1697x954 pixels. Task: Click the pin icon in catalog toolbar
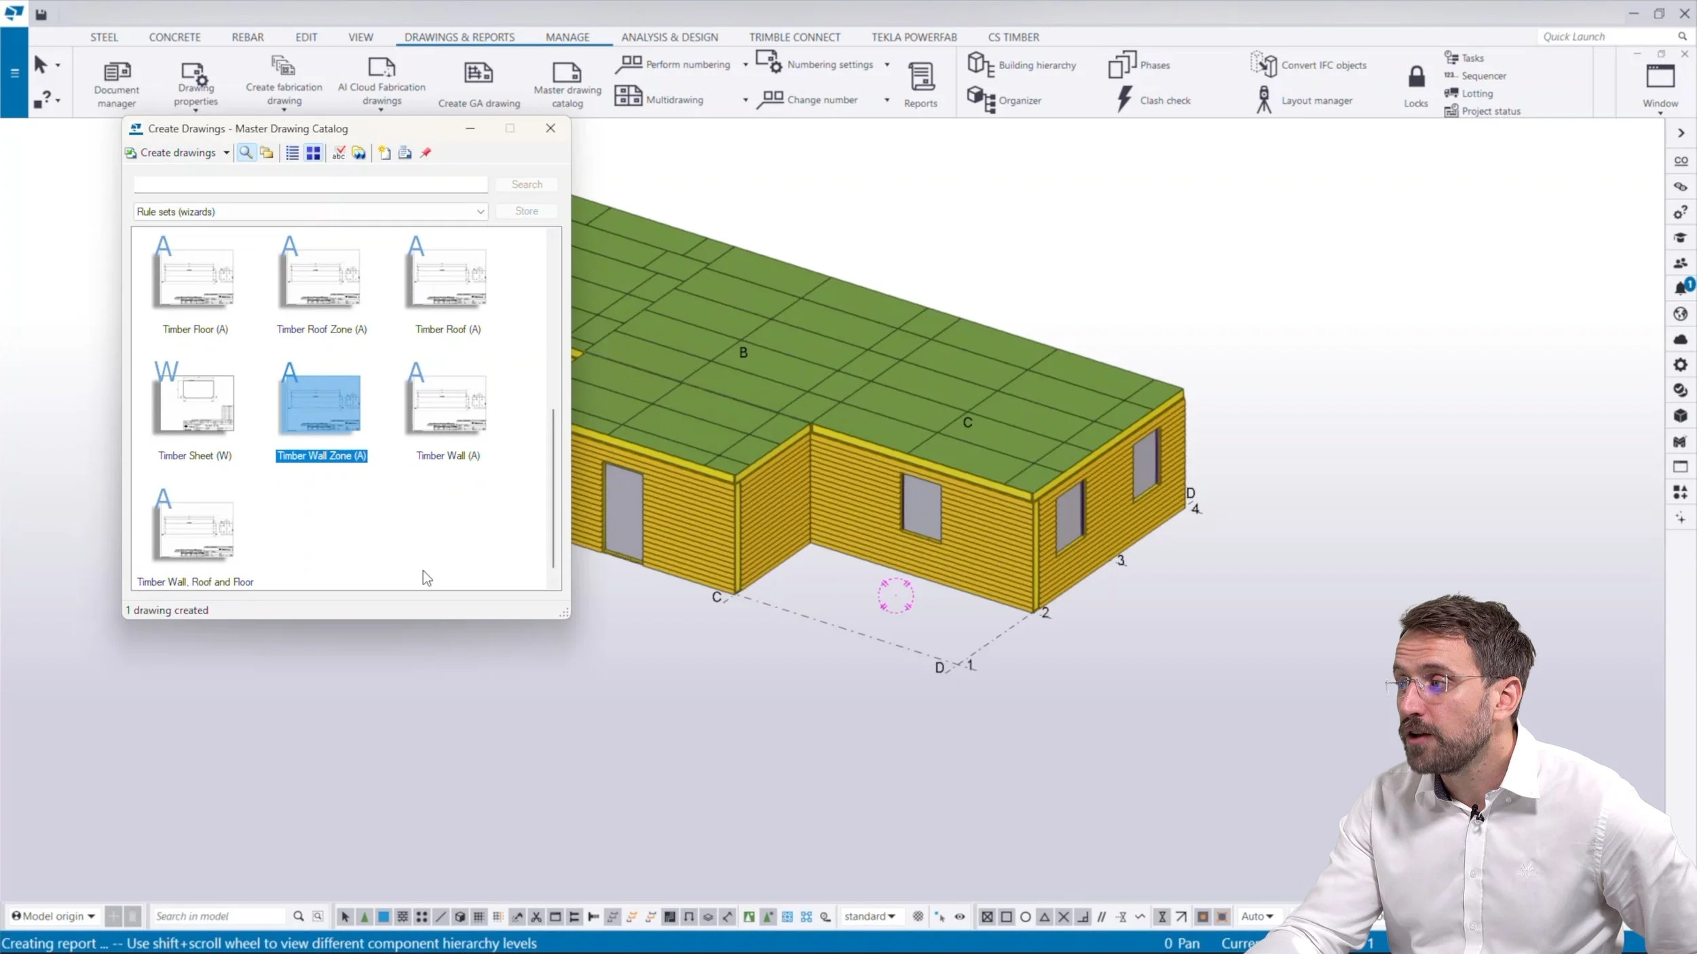point(426,153)
